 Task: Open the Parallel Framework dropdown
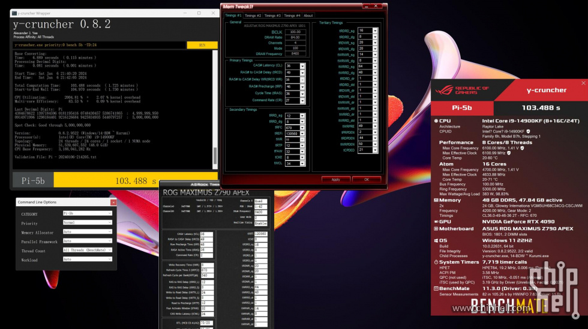(88, 241)
